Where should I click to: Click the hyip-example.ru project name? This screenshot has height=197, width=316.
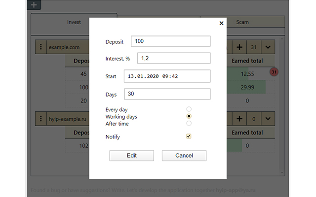(x=68, y=119)
